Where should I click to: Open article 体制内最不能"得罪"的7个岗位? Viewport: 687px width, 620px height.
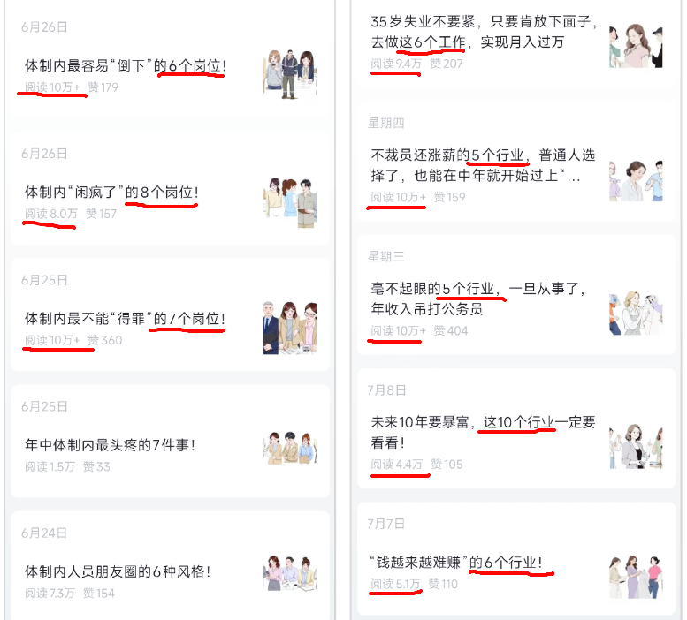click(x=126, y=319)
